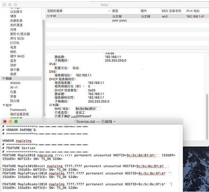Select the 以太网 en0 service row
Screen dimensions: 209x192
(127, 16)
